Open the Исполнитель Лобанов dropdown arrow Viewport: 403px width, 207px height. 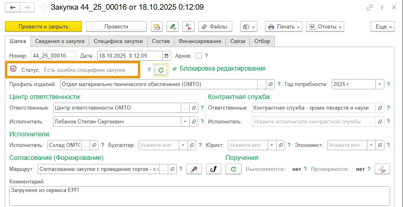tap(185, 122)
